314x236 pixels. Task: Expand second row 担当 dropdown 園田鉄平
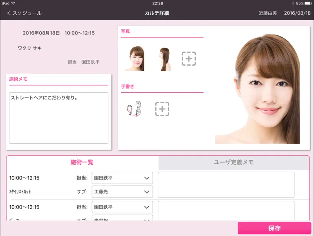[x=122, y=207]
